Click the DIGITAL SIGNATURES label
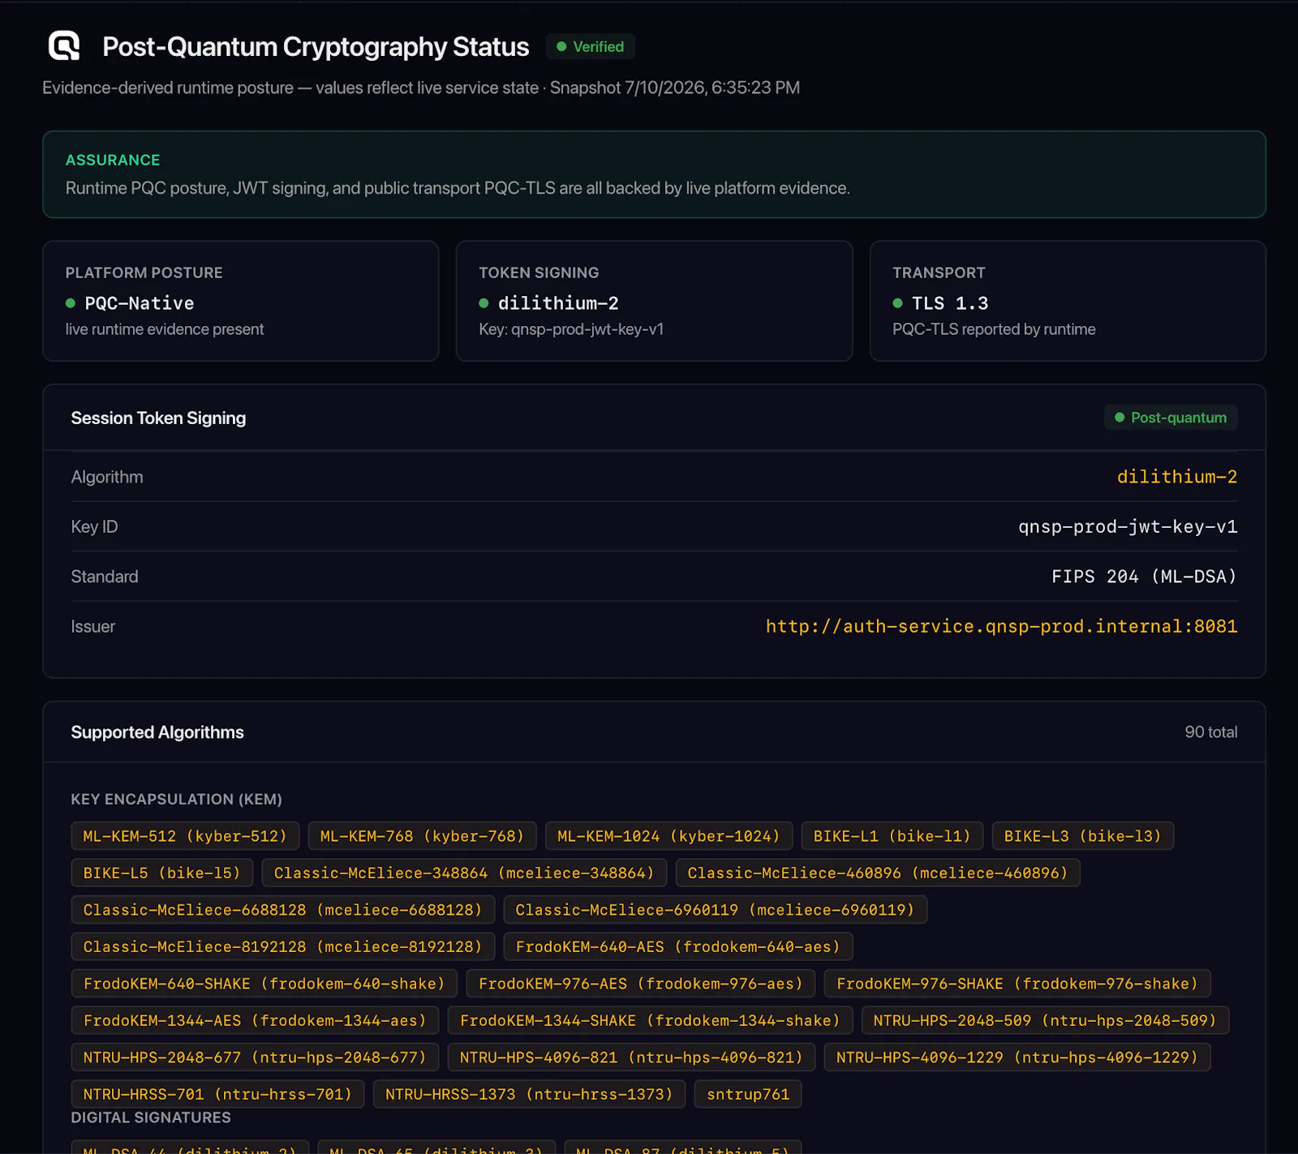The width and height of the screenshot is (1298, 1154). pos(151,1118)
